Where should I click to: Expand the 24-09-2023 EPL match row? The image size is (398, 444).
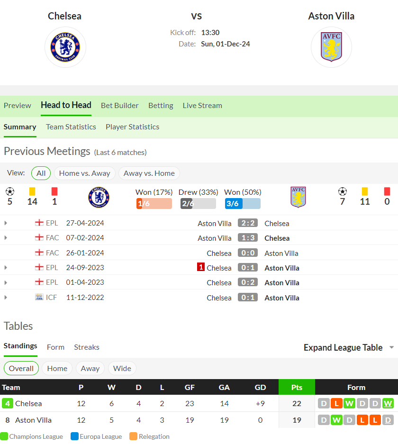click(6, 268)
